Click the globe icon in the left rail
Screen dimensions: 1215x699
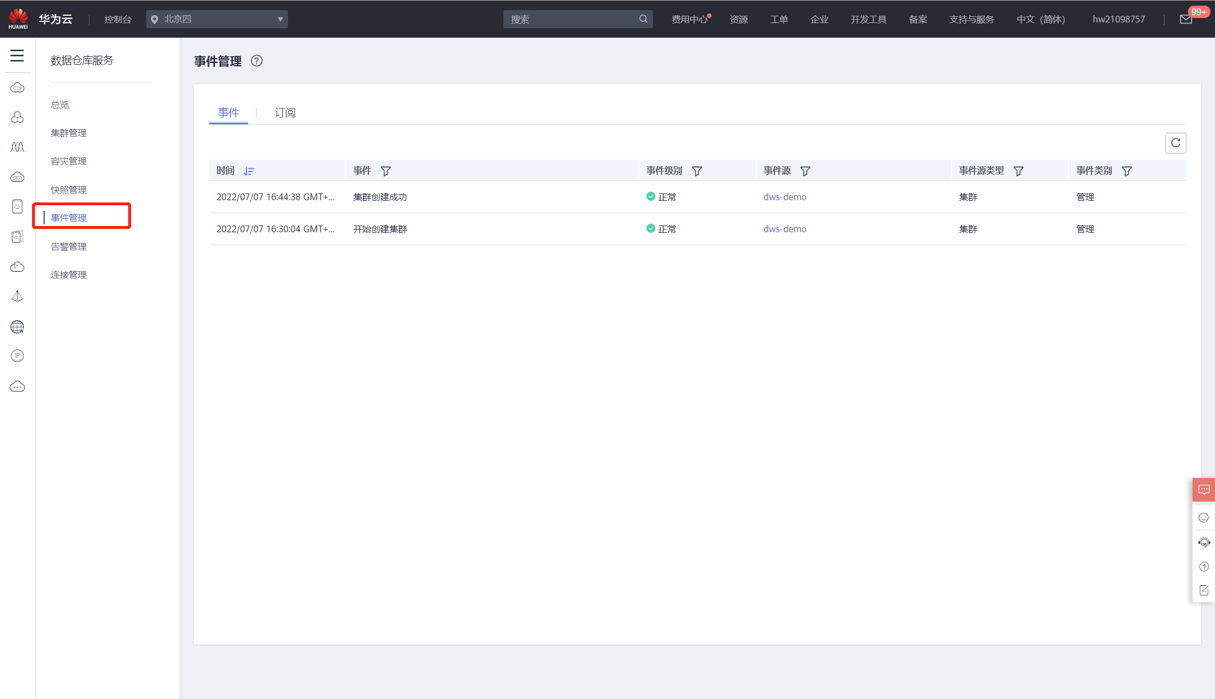click(17, 327)
